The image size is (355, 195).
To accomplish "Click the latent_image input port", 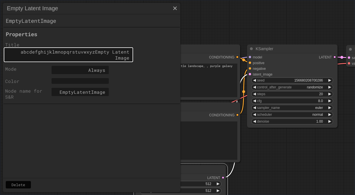I will [250, 74].
